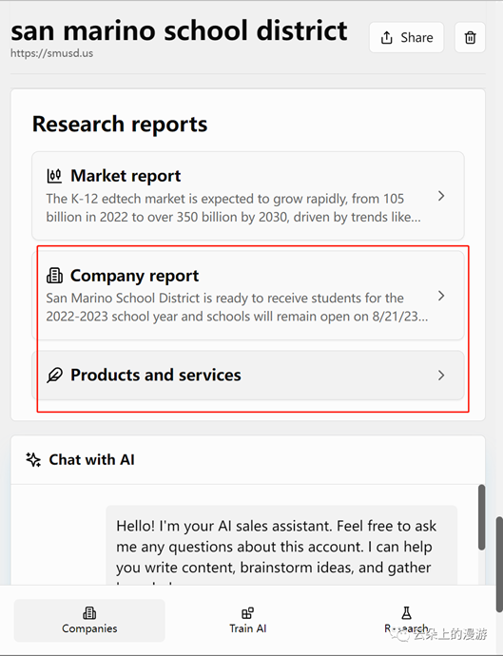The image size is (503, 656).
Task: Click the chat panel inner scrollbar
Action: tap(482, 517)
